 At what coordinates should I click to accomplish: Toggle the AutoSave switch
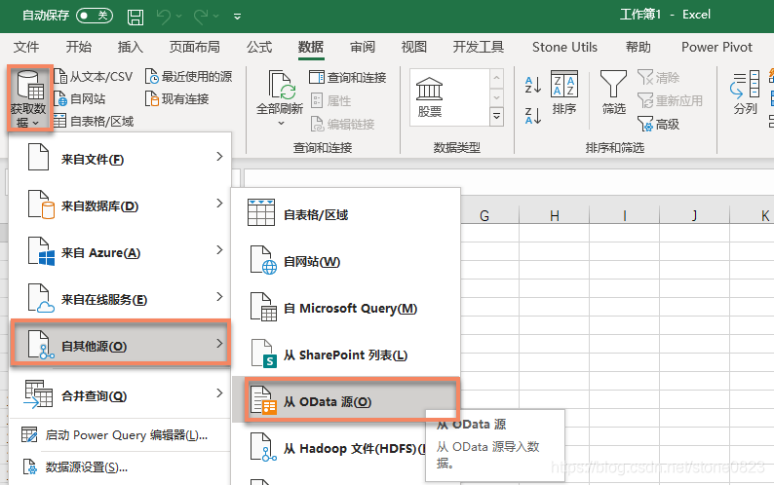(95, 16)
